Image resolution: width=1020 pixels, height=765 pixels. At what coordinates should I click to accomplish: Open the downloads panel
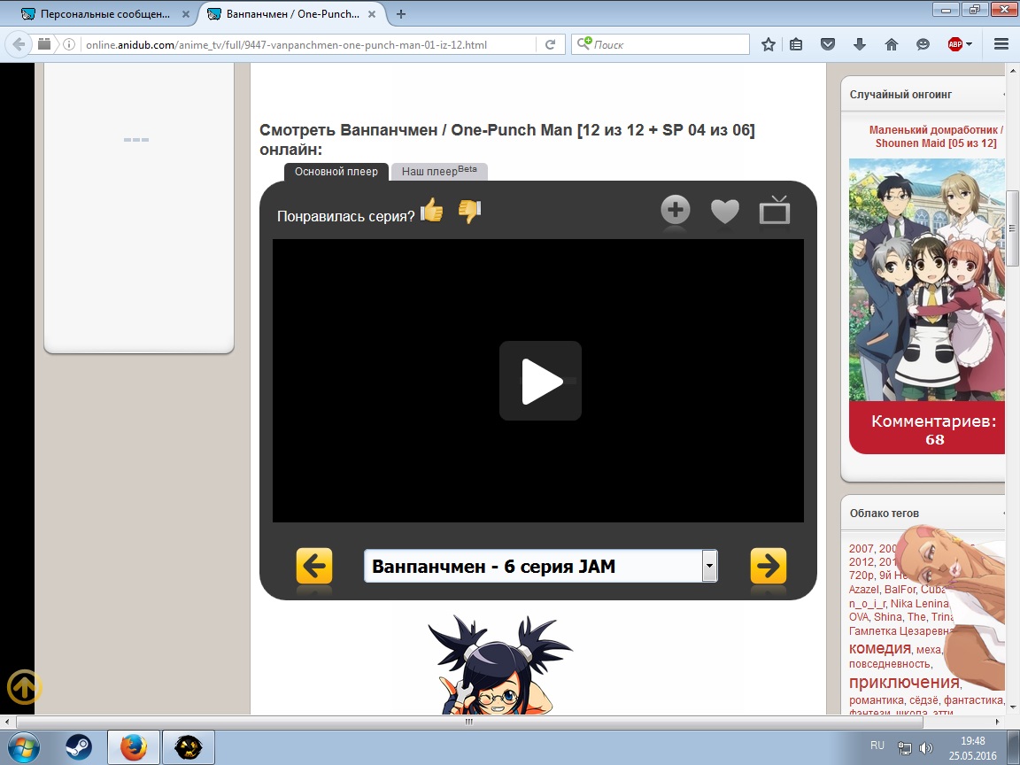(860, 44)
